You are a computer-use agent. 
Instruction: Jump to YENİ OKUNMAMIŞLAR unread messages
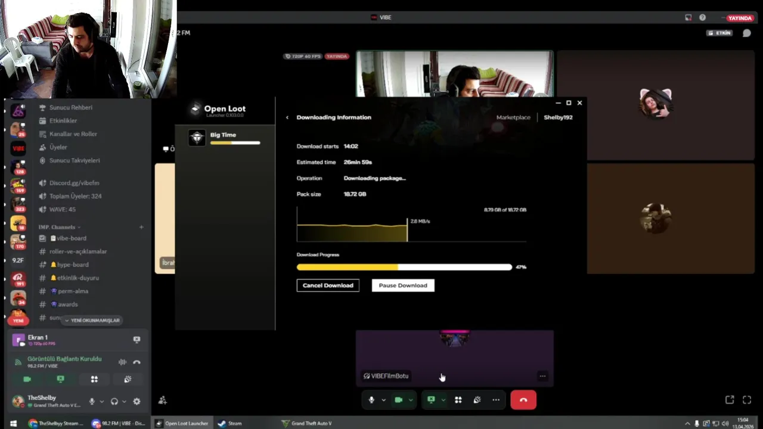[x=92, y=321]
